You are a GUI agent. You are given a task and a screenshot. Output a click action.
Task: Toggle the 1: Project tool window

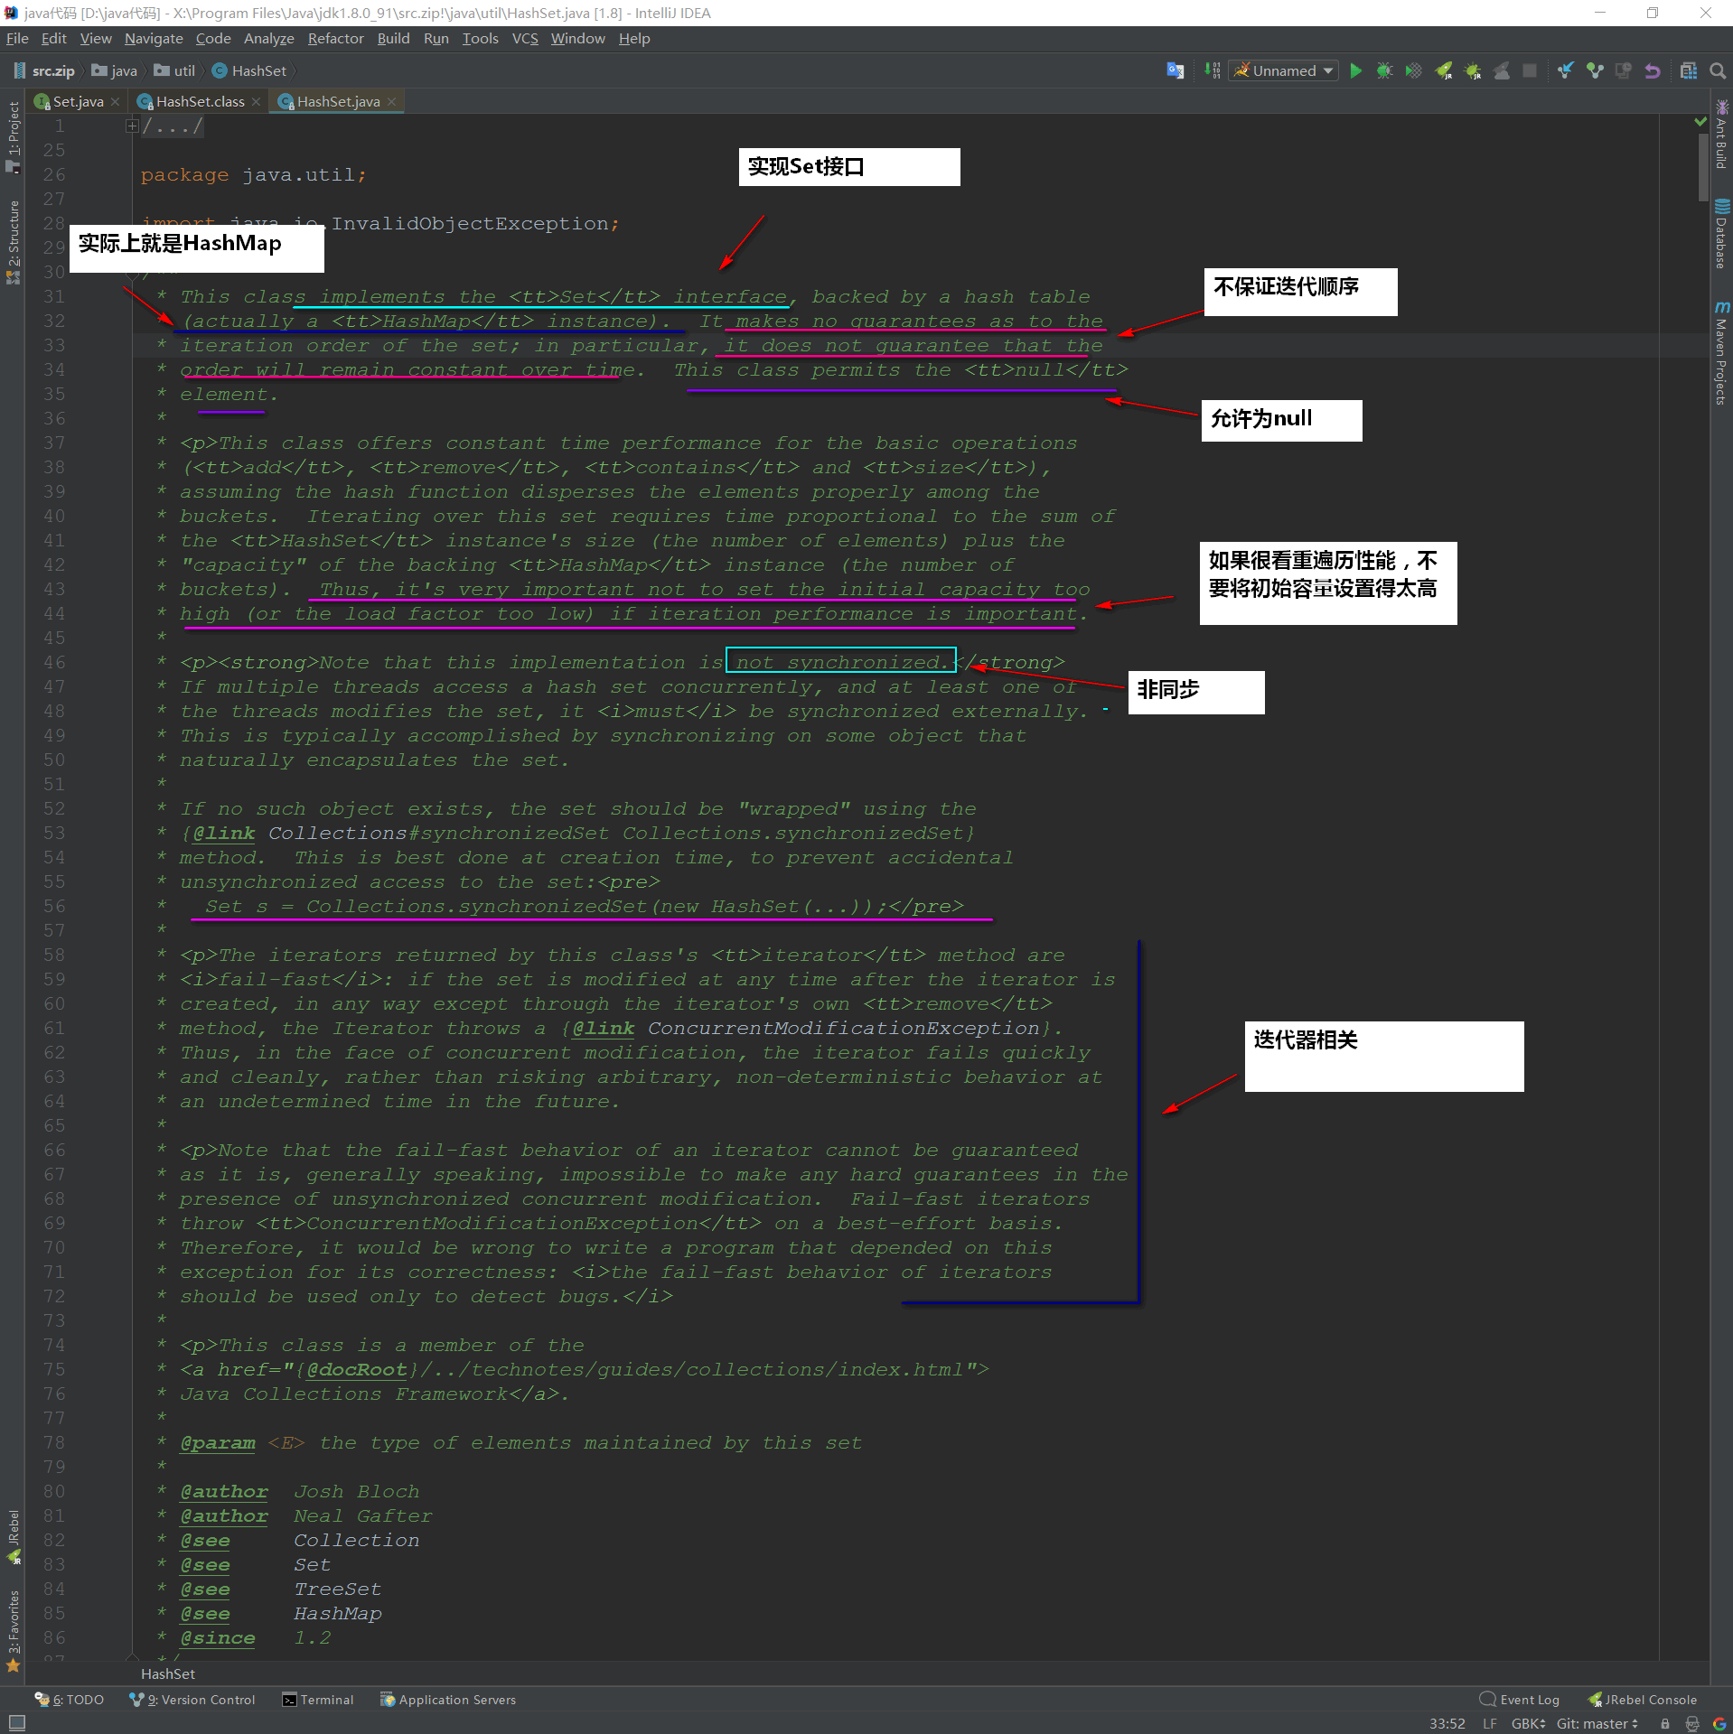click(13, 135)
